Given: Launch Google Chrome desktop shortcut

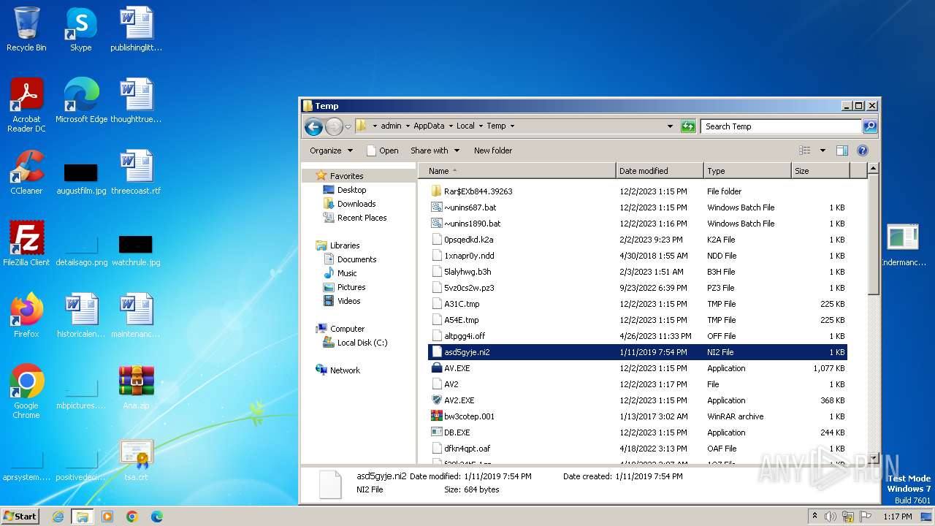Looking at the screenshot, I should (26, 391).
